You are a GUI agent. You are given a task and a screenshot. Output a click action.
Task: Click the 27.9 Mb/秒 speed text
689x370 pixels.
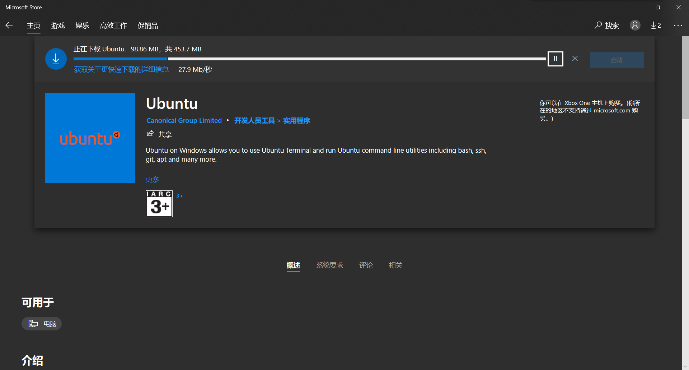click(x=195, y=69)
